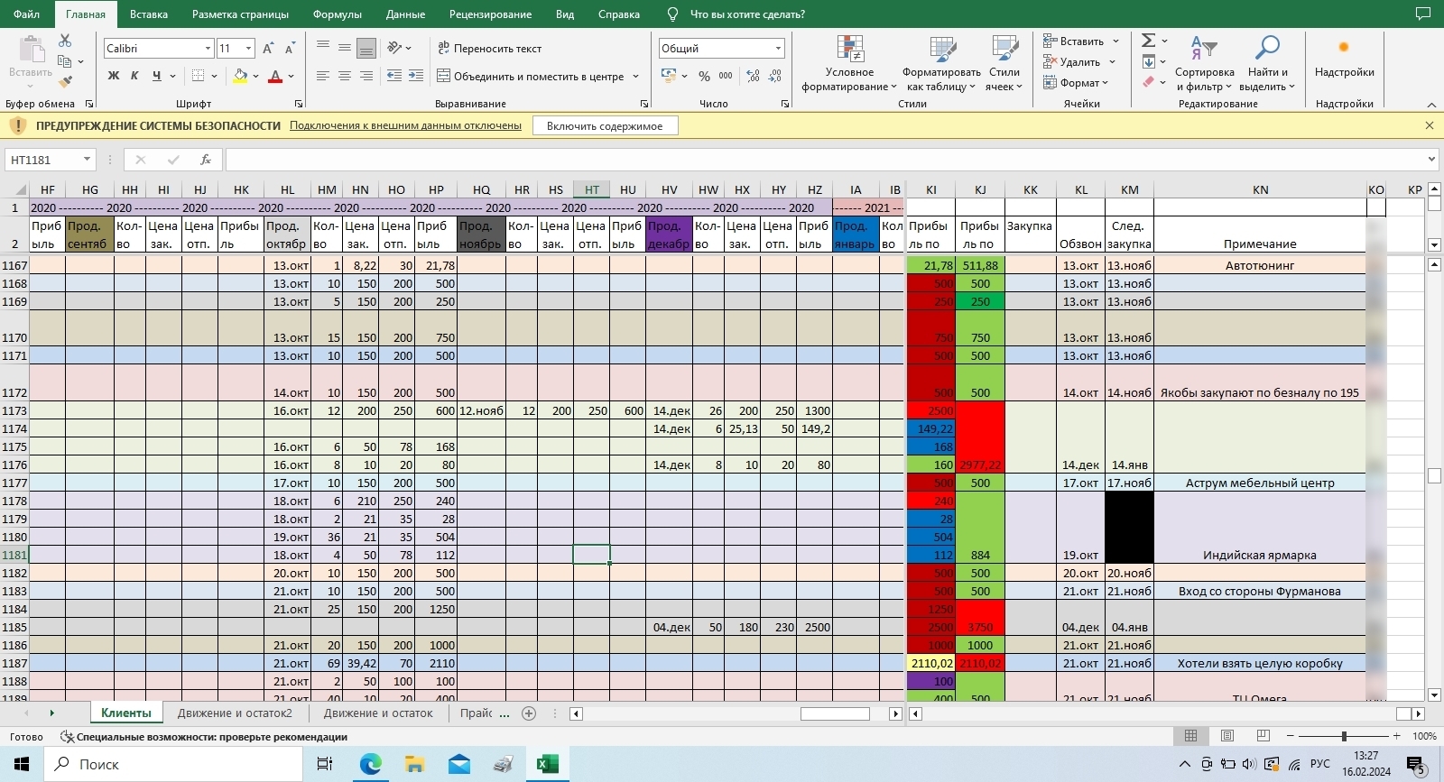Open the link Подключения к внешним данным отключены
Viewport: 1444px width, 782px height.
point(405,126)
